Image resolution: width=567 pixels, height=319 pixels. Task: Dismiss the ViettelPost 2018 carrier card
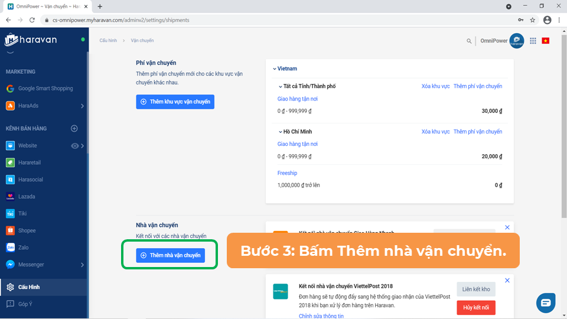[507, 280]
